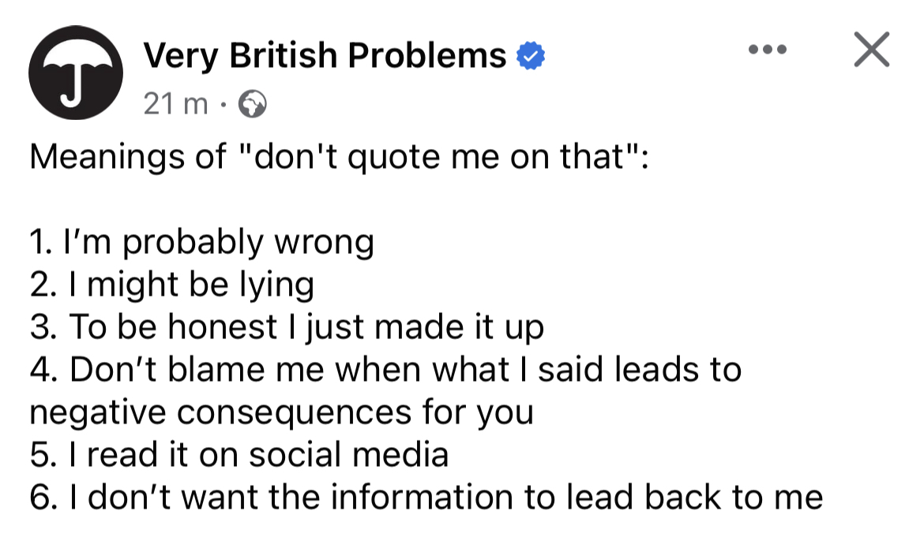The height and width of the screenshot is (537, 924).
Task: Click the "Meanings of" heading line
Action: (x=340, y=158)
